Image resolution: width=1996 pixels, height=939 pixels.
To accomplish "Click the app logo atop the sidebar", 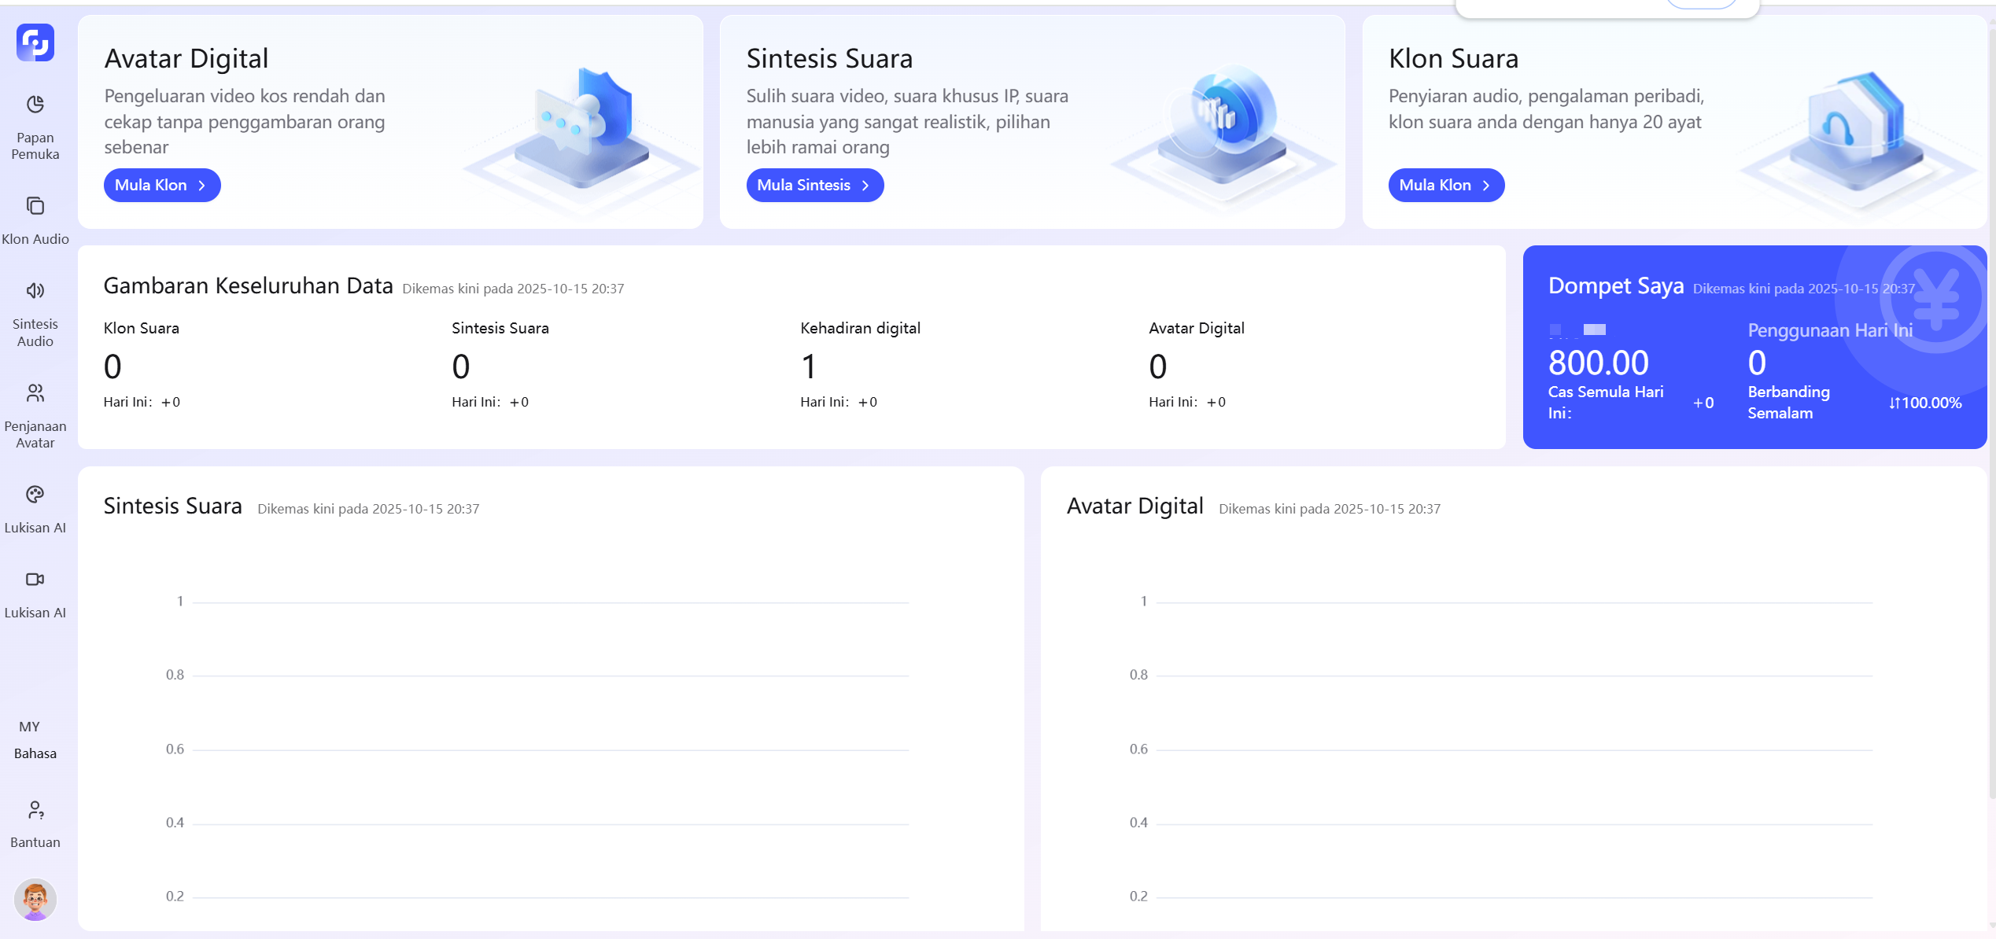I will [x=35, y=42].
